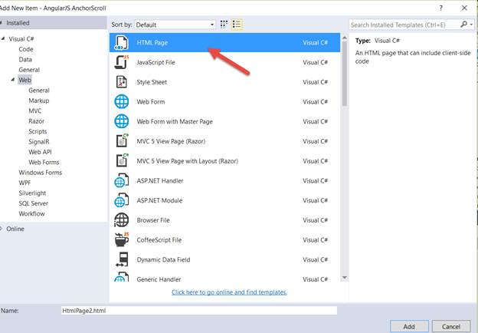Click the template list scrollbar thumb
Image resolution: width=478 pixels, height=333 pixels.
(345, 73)
